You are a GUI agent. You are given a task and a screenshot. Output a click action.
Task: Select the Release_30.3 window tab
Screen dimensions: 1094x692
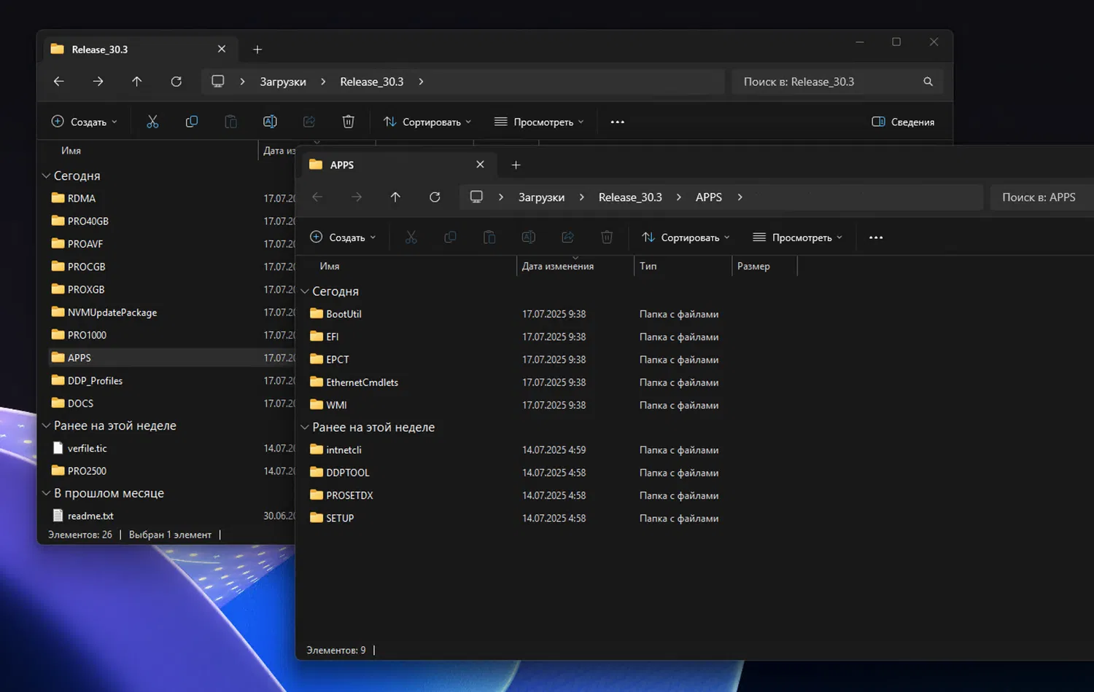(x=100, y=50)
